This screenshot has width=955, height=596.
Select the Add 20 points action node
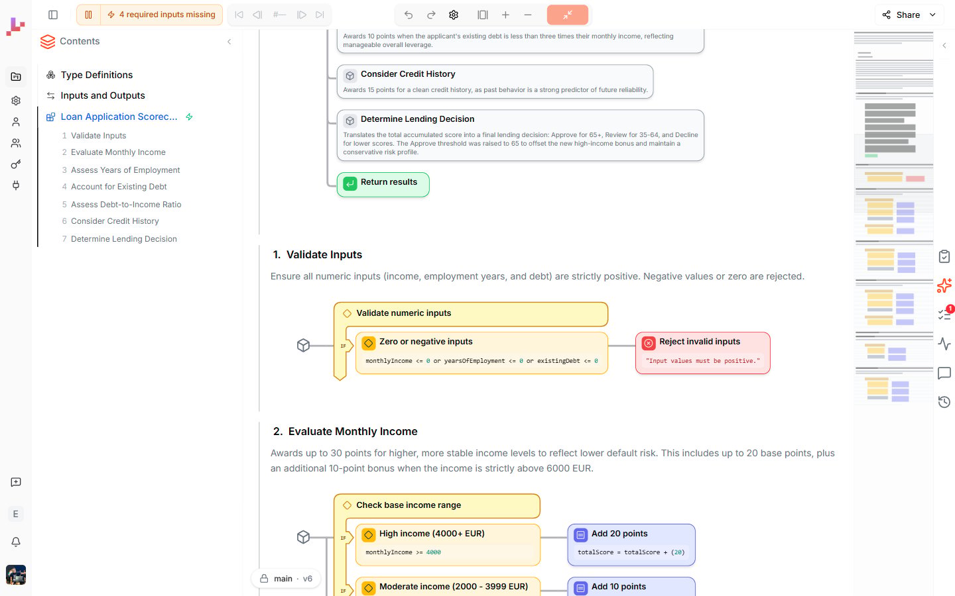631,544
